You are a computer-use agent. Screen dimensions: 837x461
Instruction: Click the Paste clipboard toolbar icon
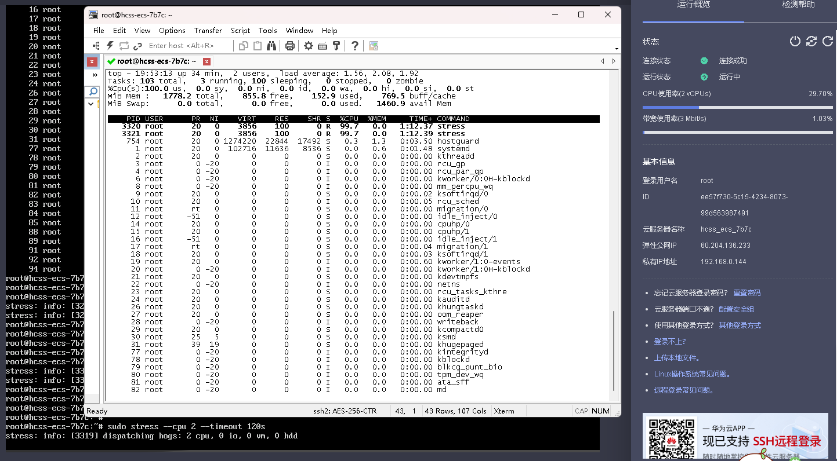tap(258, 46)
